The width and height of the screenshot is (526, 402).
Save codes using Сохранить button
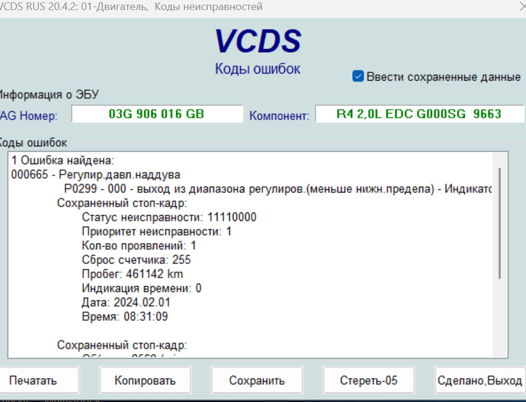pyautogui.click(x=257, y=380)
